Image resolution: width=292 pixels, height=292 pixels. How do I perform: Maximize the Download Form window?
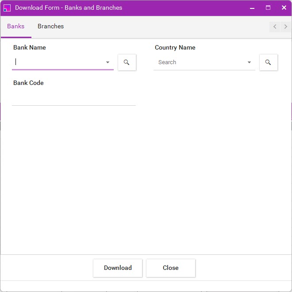268,8
